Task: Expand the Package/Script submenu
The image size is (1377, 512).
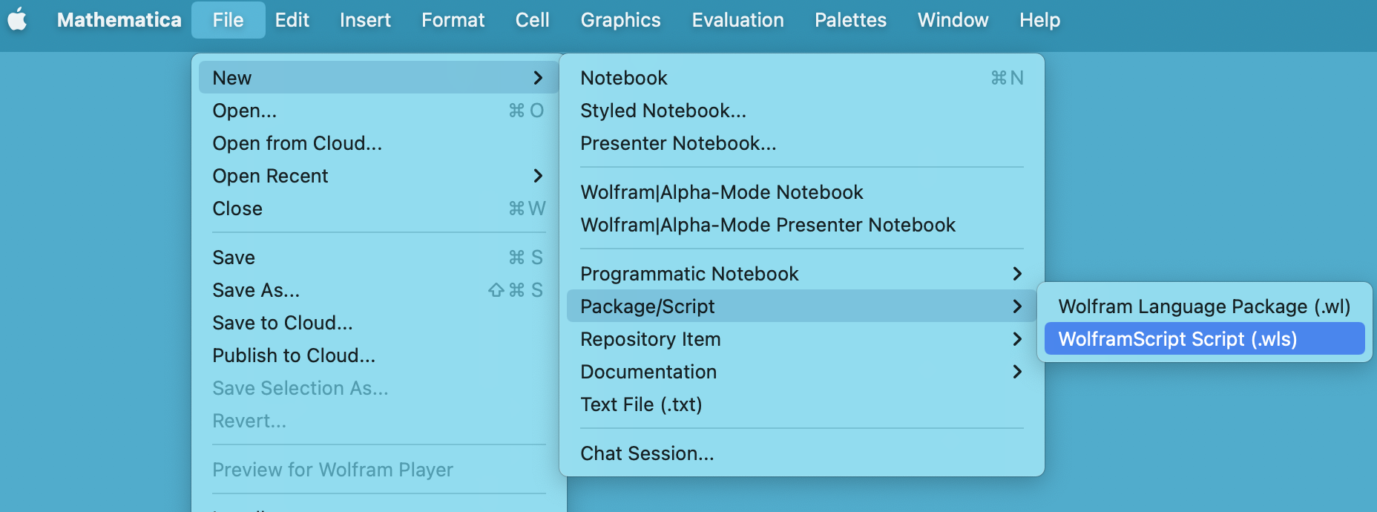Action: [x=801, y=306]
